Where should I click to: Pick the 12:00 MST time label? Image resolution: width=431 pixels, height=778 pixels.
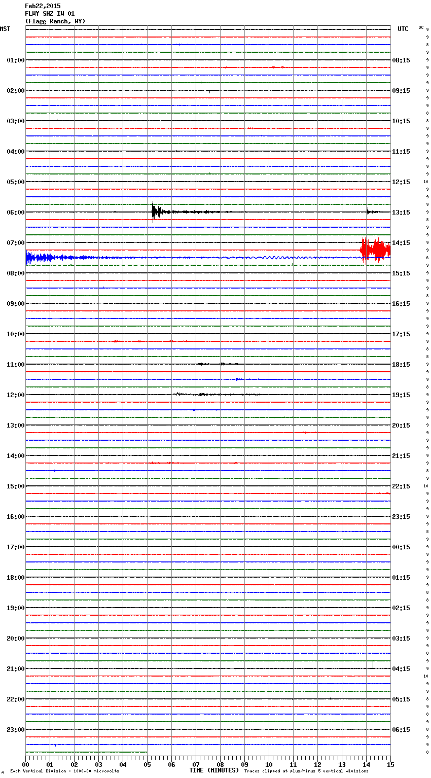[16, 395]
